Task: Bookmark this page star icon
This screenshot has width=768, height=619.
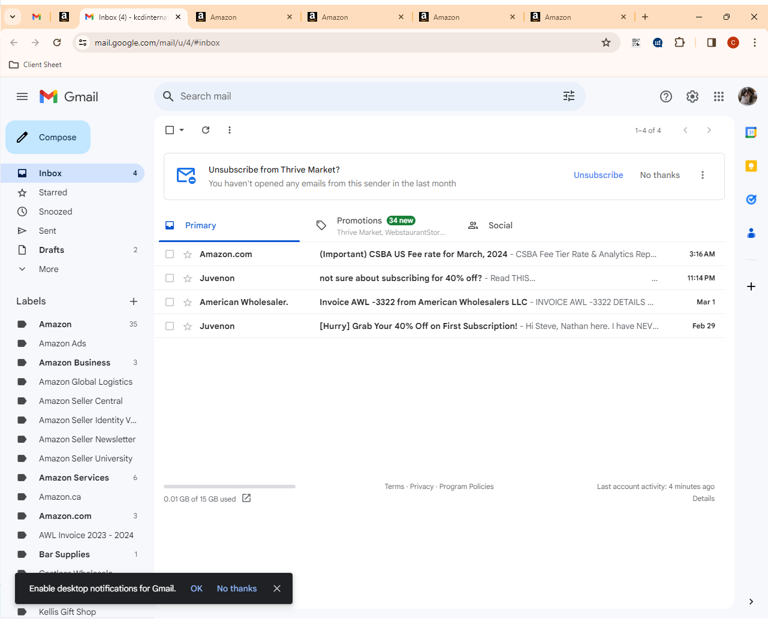Action: click(x=606, y=43)
